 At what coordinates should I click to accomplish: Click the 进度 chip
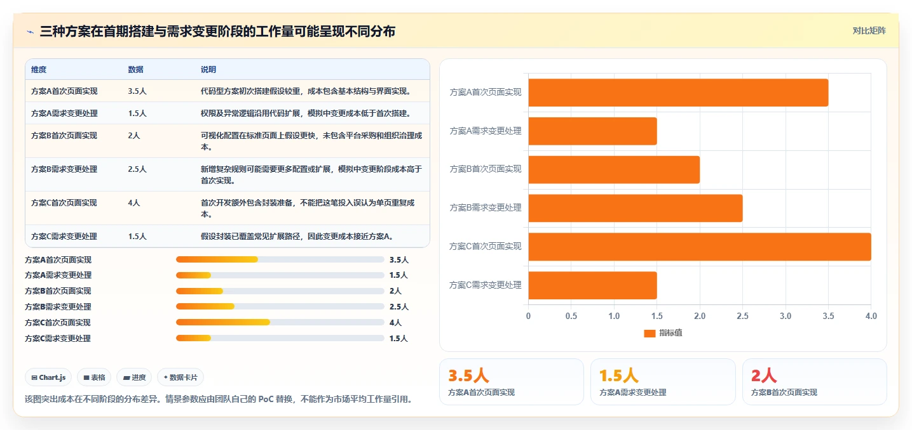(134, 377)
